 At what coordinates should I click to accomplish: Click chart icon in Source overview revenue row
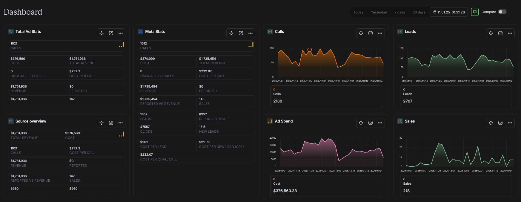[122, 134]
